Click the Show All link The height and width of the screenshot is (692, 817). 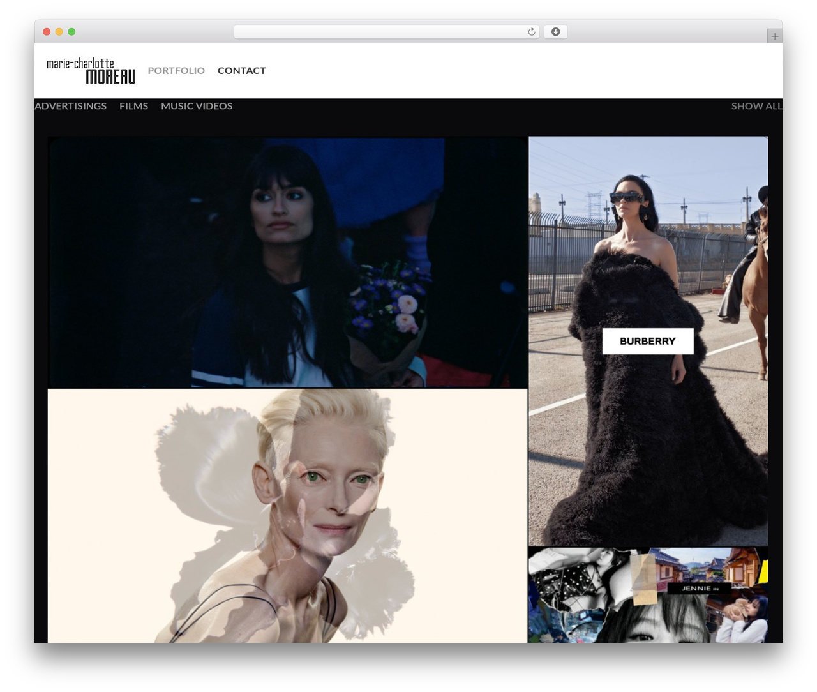[x=756, y=106]
